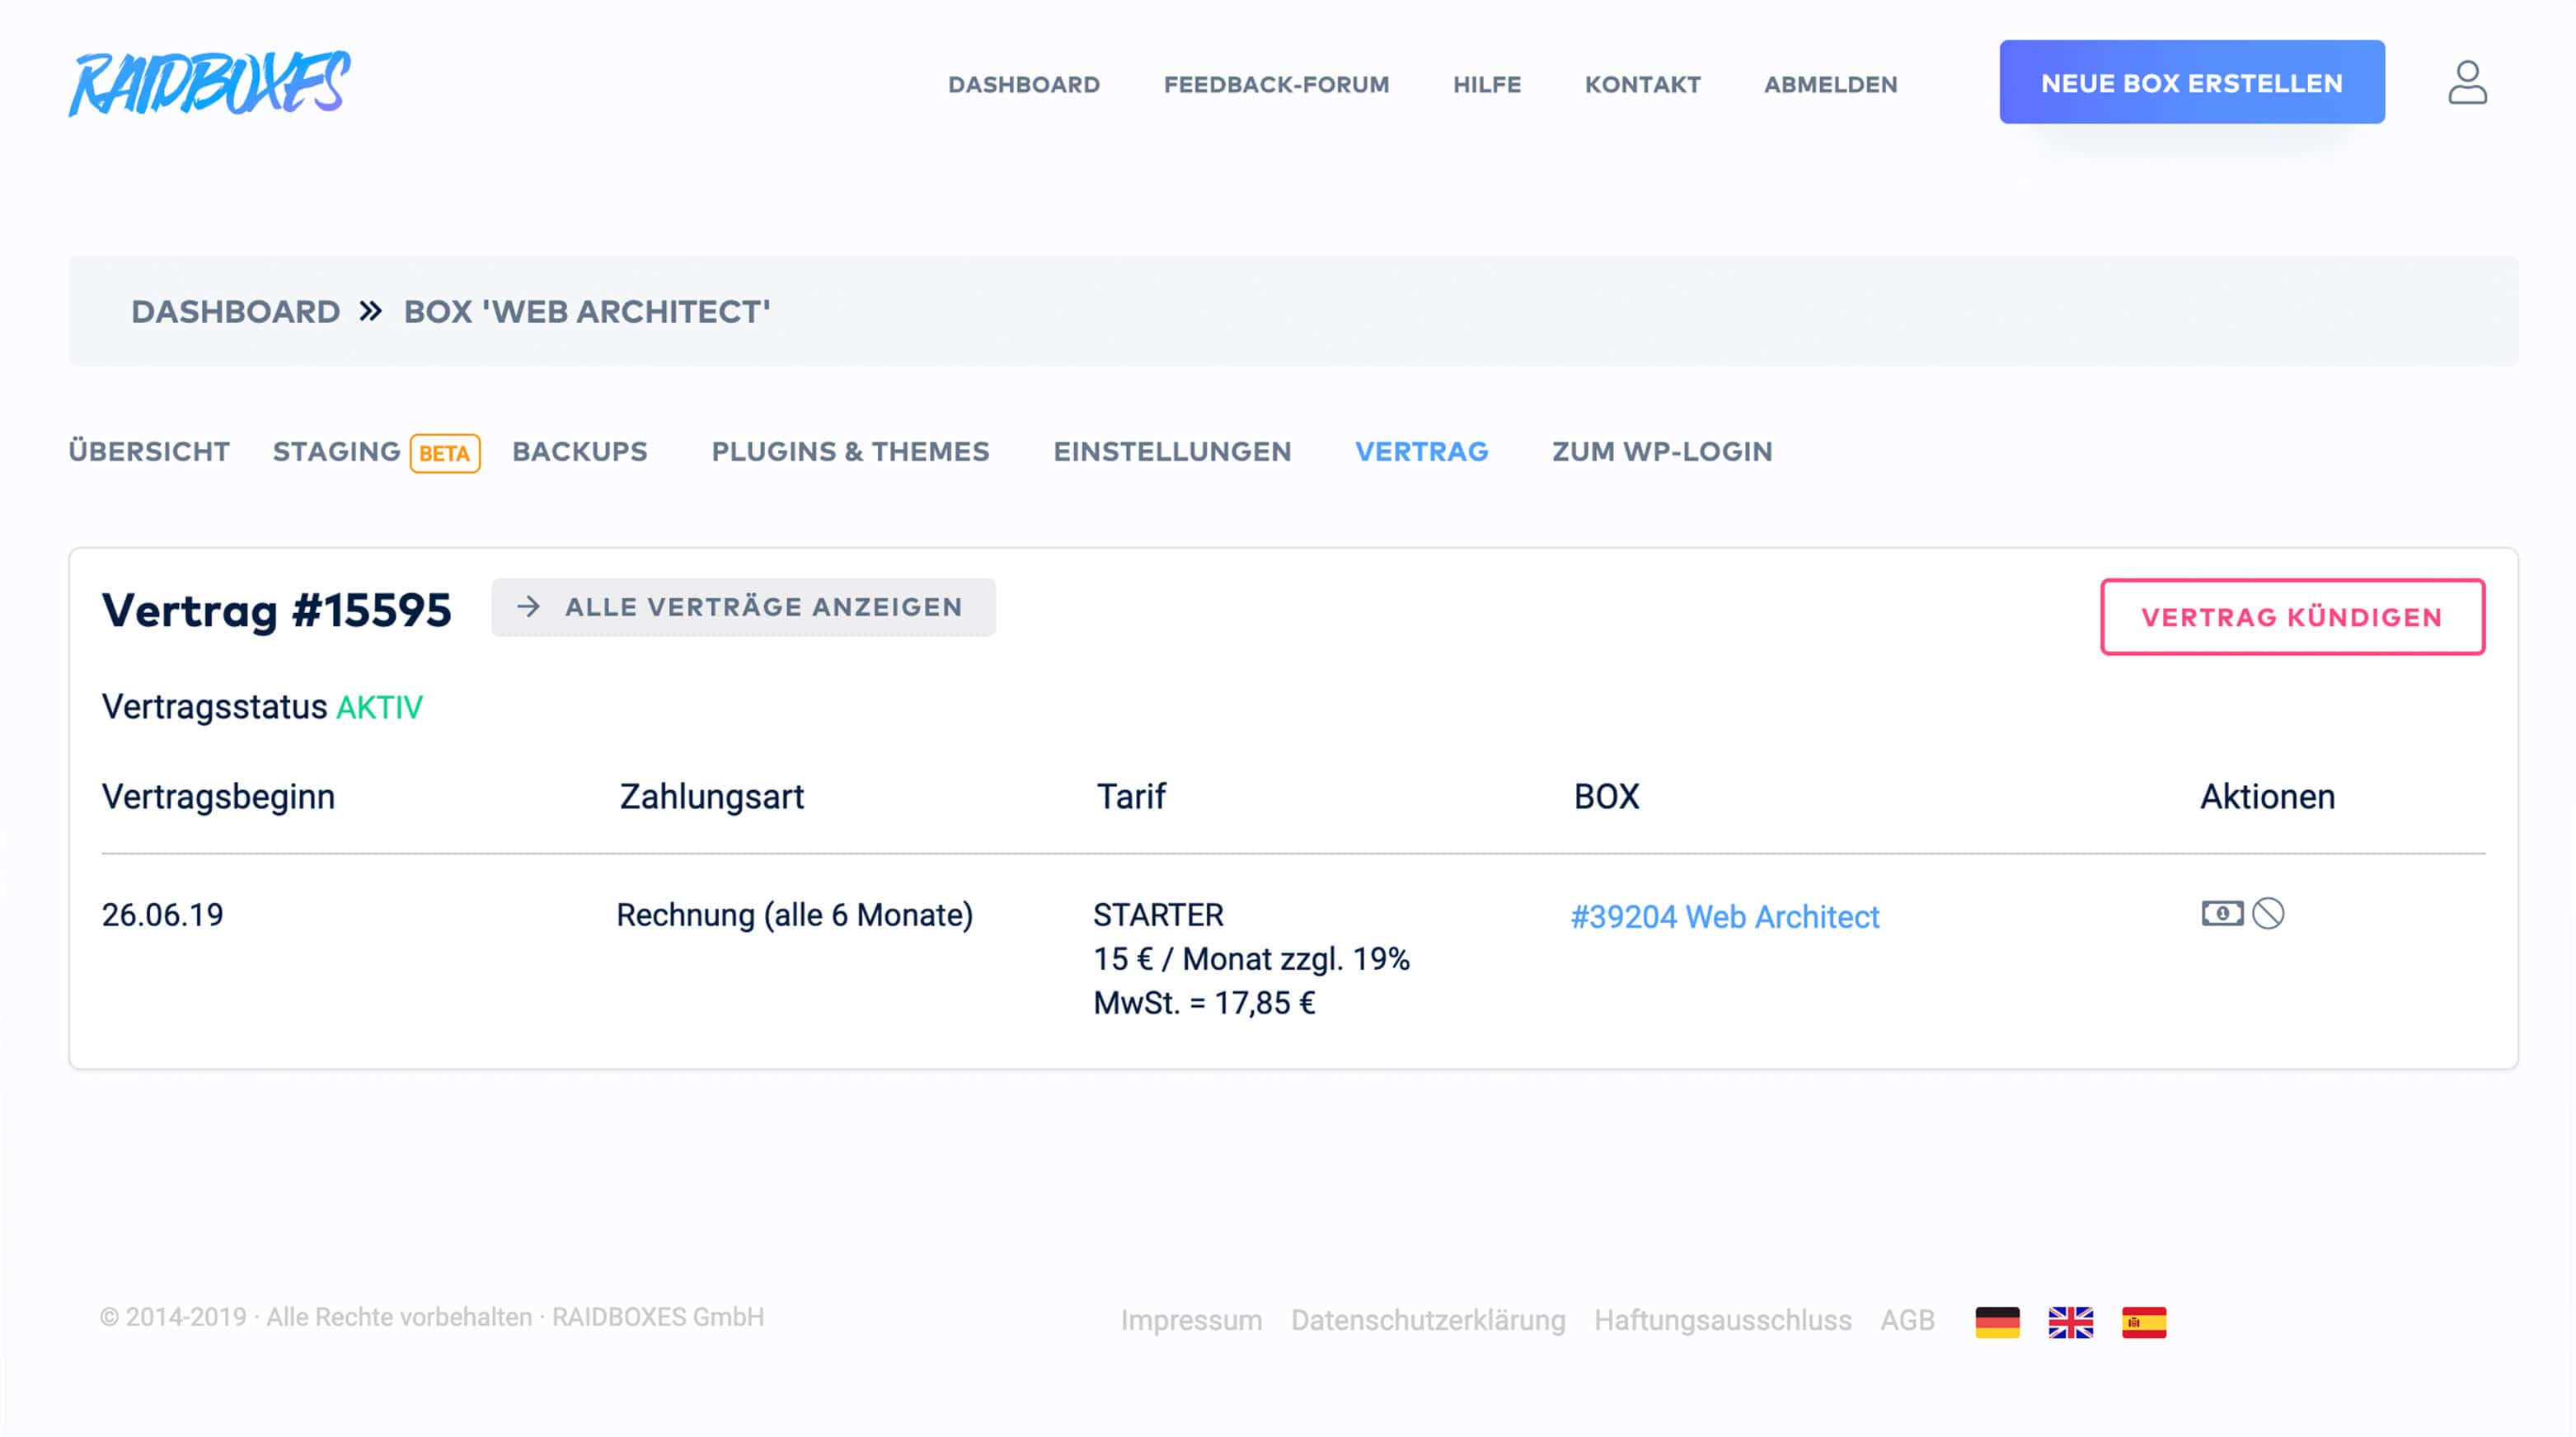Click the BETA badge next to Staging

(445, 452)
